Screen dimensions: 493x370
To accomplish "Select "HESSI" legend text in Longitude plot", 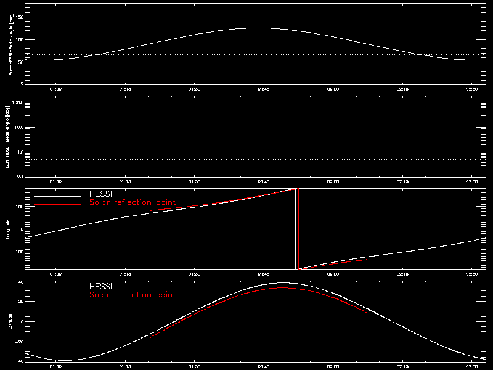I will [x=100, y=194].
